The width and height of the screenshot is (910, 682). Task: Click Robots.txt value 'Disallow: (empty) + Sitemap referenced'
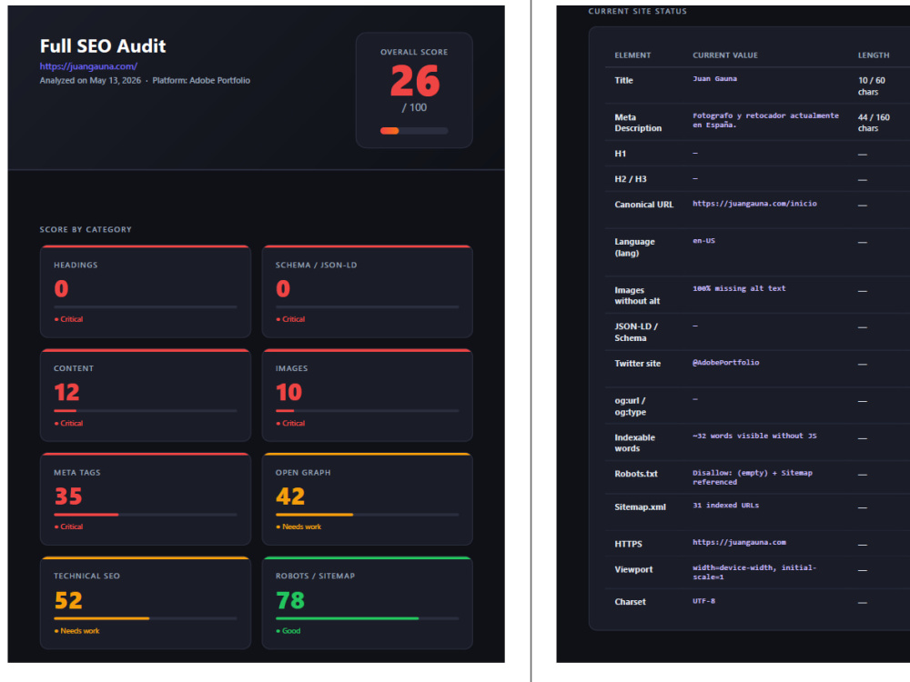(x=753, y=477)
